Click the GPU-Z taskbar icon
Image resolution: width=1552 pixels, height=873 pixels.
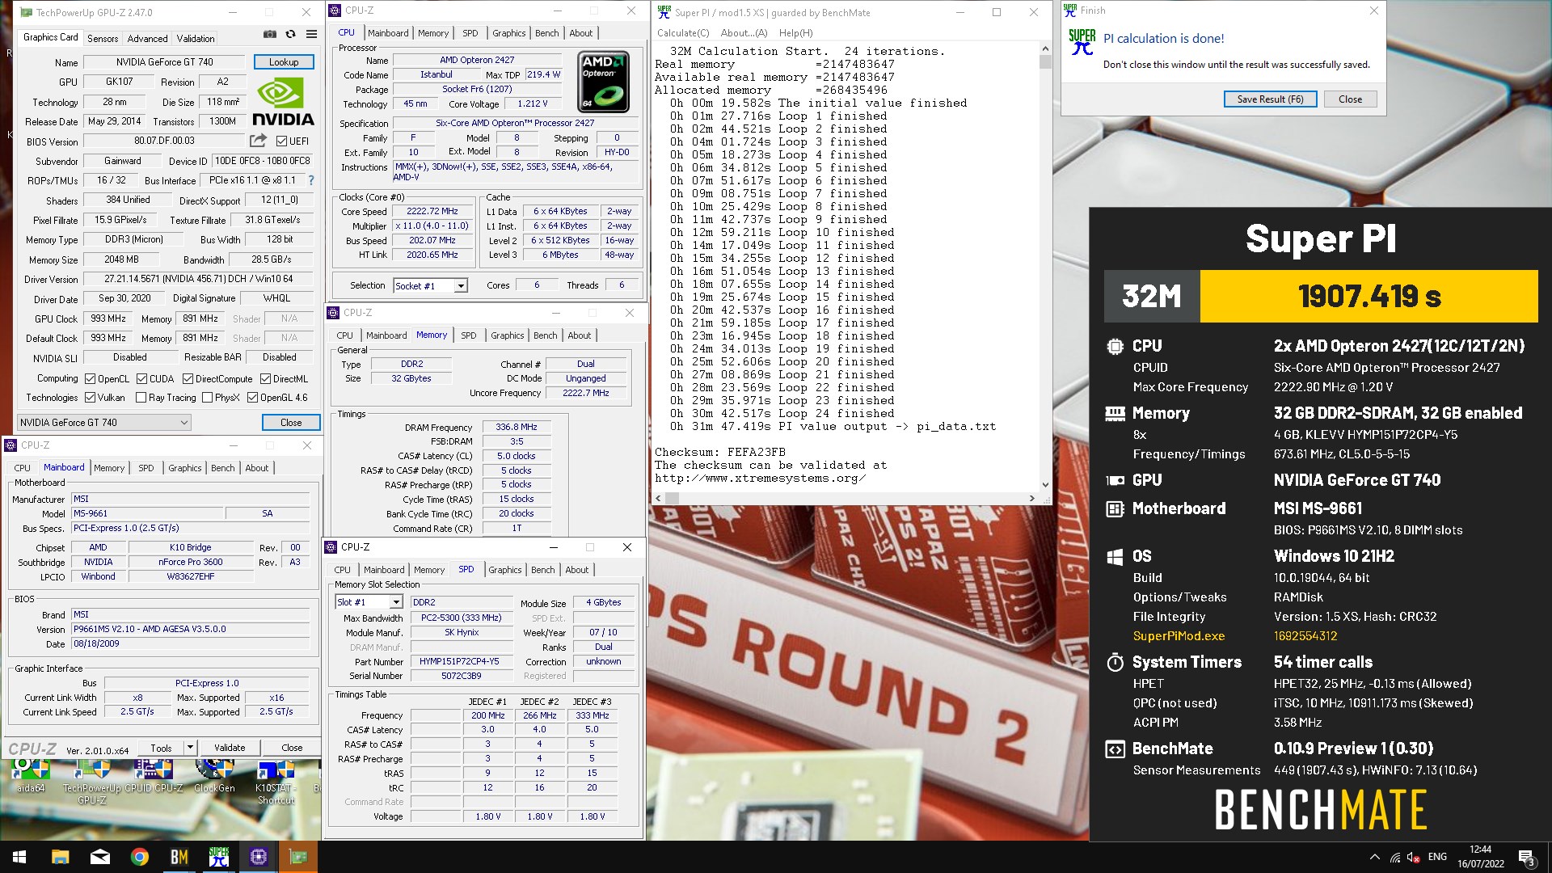[x=298, y=857]
